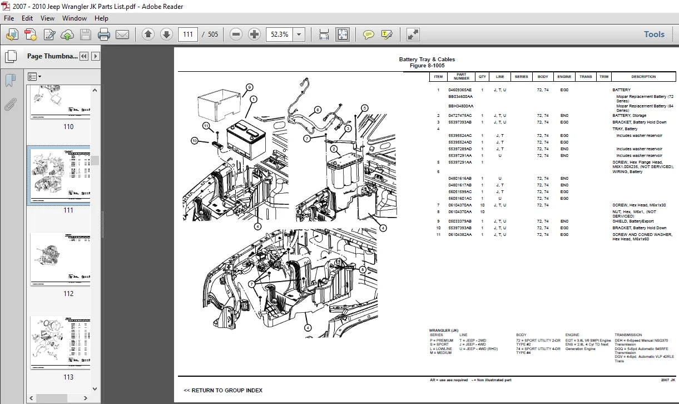The width and height of the screenshot is (679, 404).
Task: Open the Attachments paperclip panel
Action: coord(10,104)
